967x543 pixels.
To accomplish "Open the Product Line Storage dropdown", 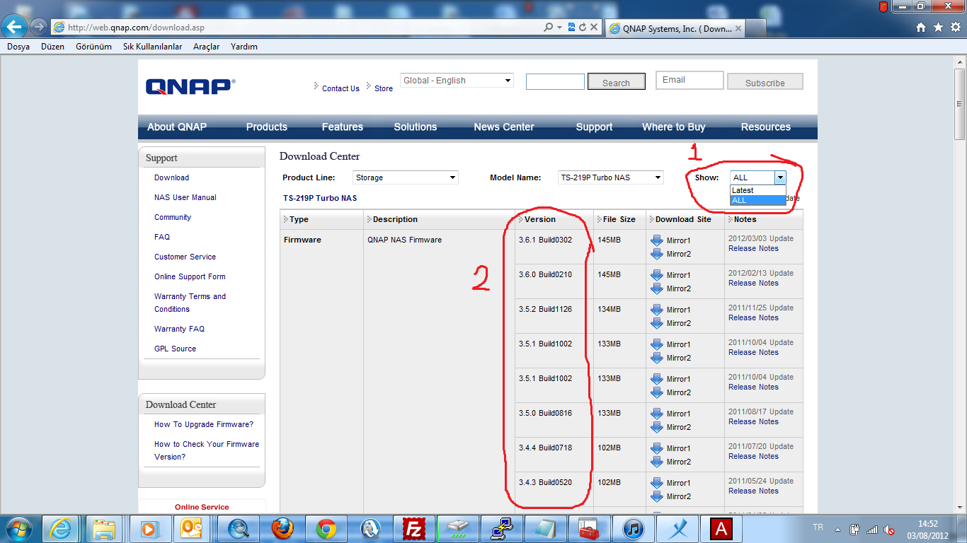I will tap(406, 177).
